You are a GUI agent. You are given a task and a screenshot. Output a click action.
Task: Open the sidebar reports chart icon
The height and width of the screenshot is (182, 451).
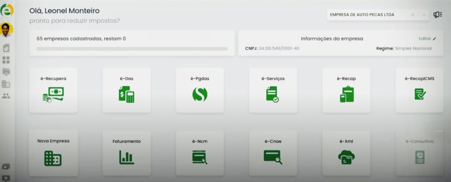(6, 48)
